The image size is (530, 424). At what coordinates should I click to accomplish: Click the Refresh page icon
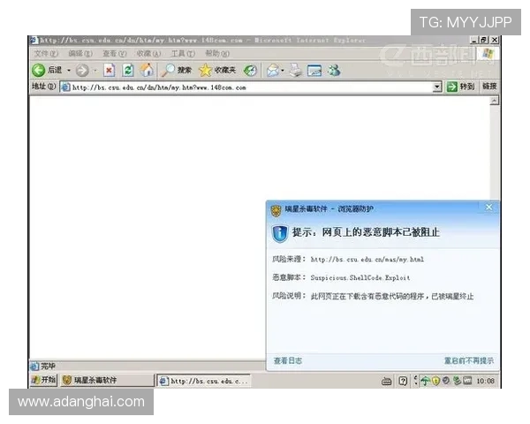(x=128, y=71)
